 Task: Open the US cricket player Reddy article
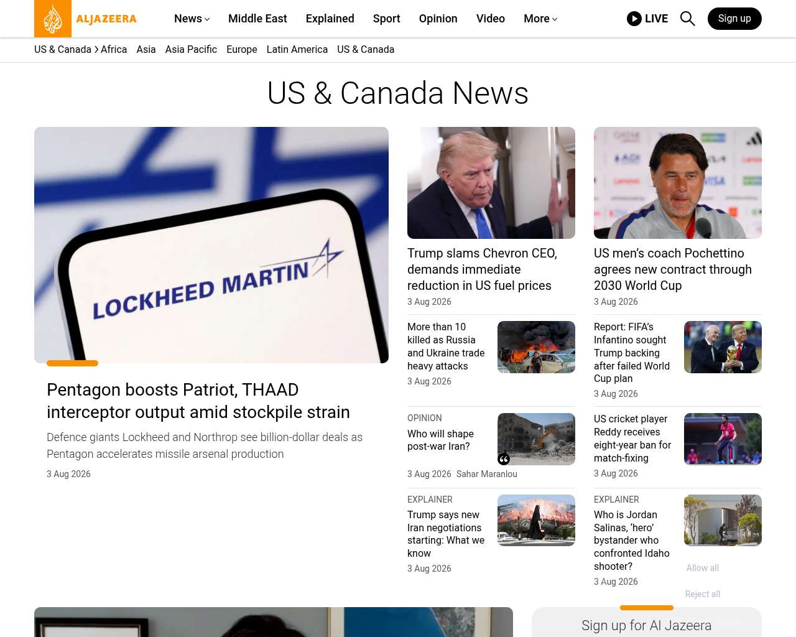pyautogui.click(x=632, y=439)
